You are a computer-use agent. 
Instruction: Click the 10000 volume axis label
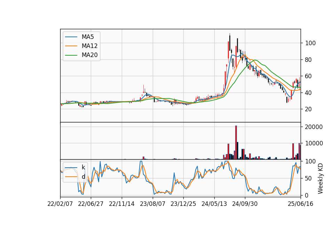click(314, 143)
